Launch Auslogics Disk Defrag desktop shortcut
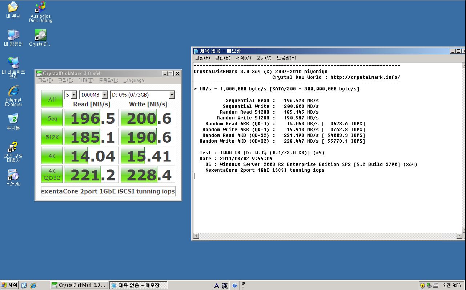 coord(41,12)
